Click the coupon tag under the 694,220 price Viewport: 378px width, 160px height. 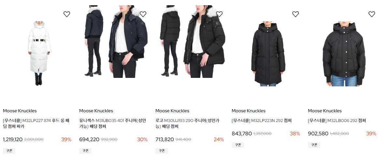click(x=85, y=151)
